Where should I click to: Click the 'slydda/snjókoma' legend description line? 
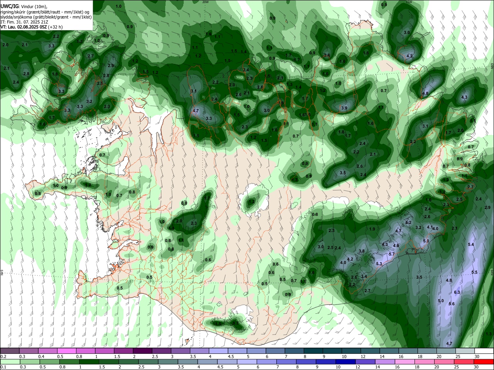click(x=46, y=17)
